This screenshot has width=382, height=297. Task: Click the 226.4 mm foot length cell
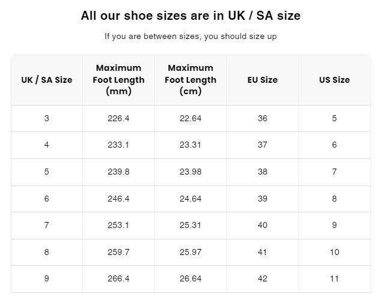[x=118, y=118]
